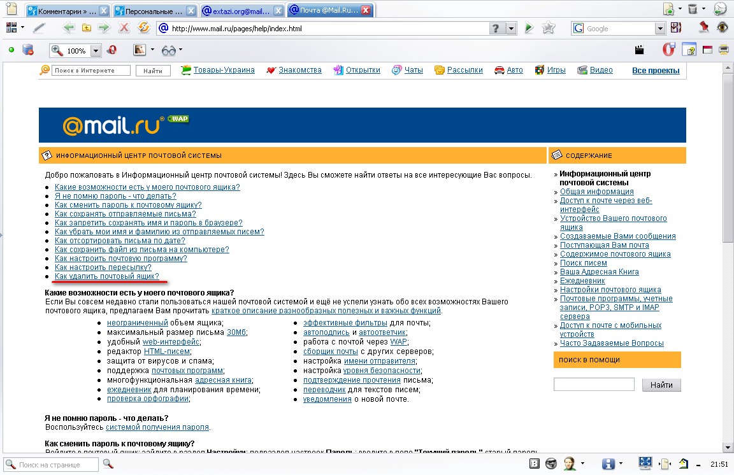Open the address bar history dropdown
Screen dimensions: 734x475
click(x=511, y=29)
